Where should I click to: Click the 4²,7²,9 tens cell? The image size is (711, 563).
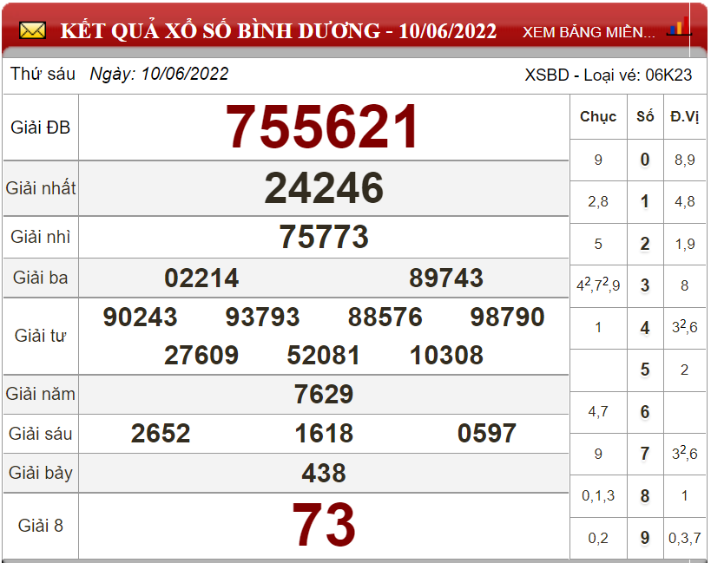[x=598, y=285]
